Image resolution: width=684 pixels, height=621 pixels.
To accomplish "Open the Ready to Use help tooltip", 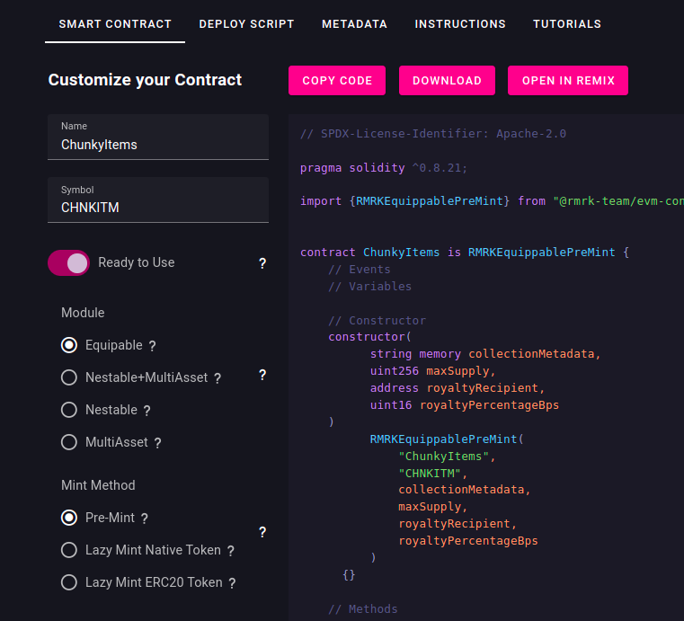I will [x=262, y=263].
